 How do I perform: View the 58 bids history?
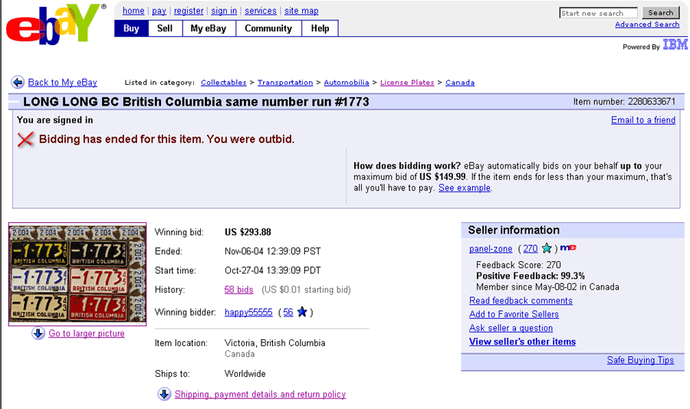coord(239,290)
